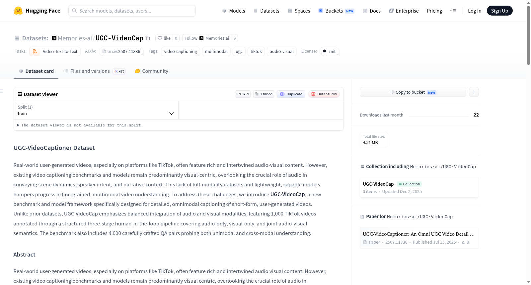Select the video-captioning tag
The image size is (531, 285).
click(181, 51)
